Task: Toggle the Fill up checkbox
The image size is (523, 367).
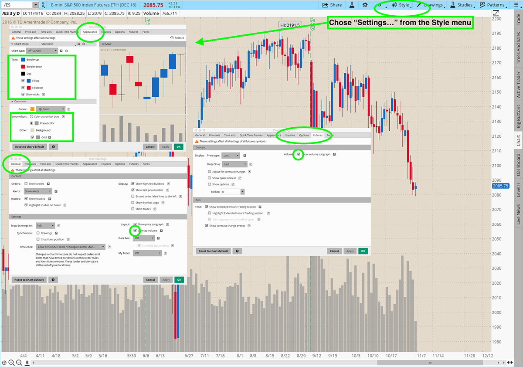Action: [x=23, y=81]
